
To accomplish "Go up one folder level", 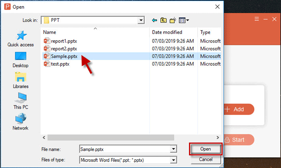I will (x=163, y=20).
